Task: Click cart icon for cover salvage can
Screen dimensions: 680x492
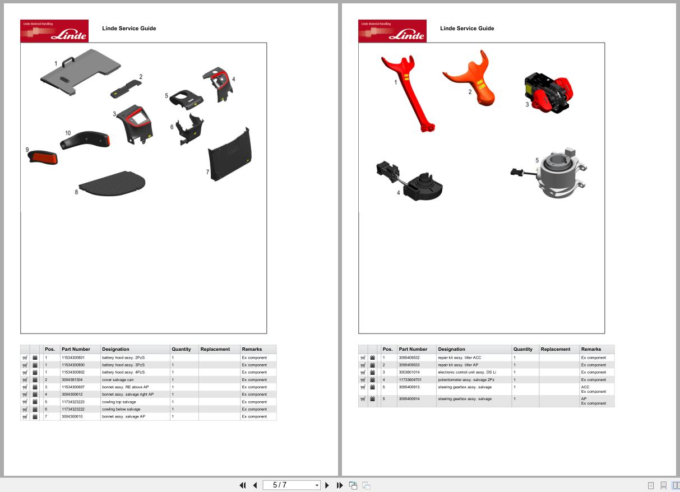Action: (25, 379)
